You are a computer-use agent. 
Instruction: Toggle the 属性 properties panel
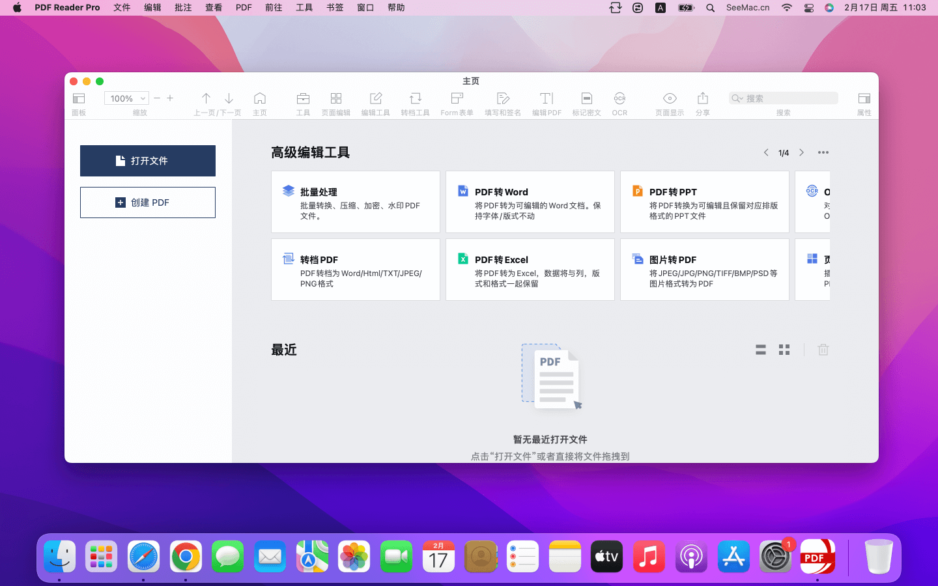click(x=864, y=99)
